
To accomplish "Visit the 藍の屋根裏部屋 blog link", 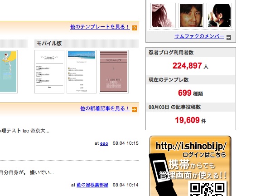I will click(92, 185).
